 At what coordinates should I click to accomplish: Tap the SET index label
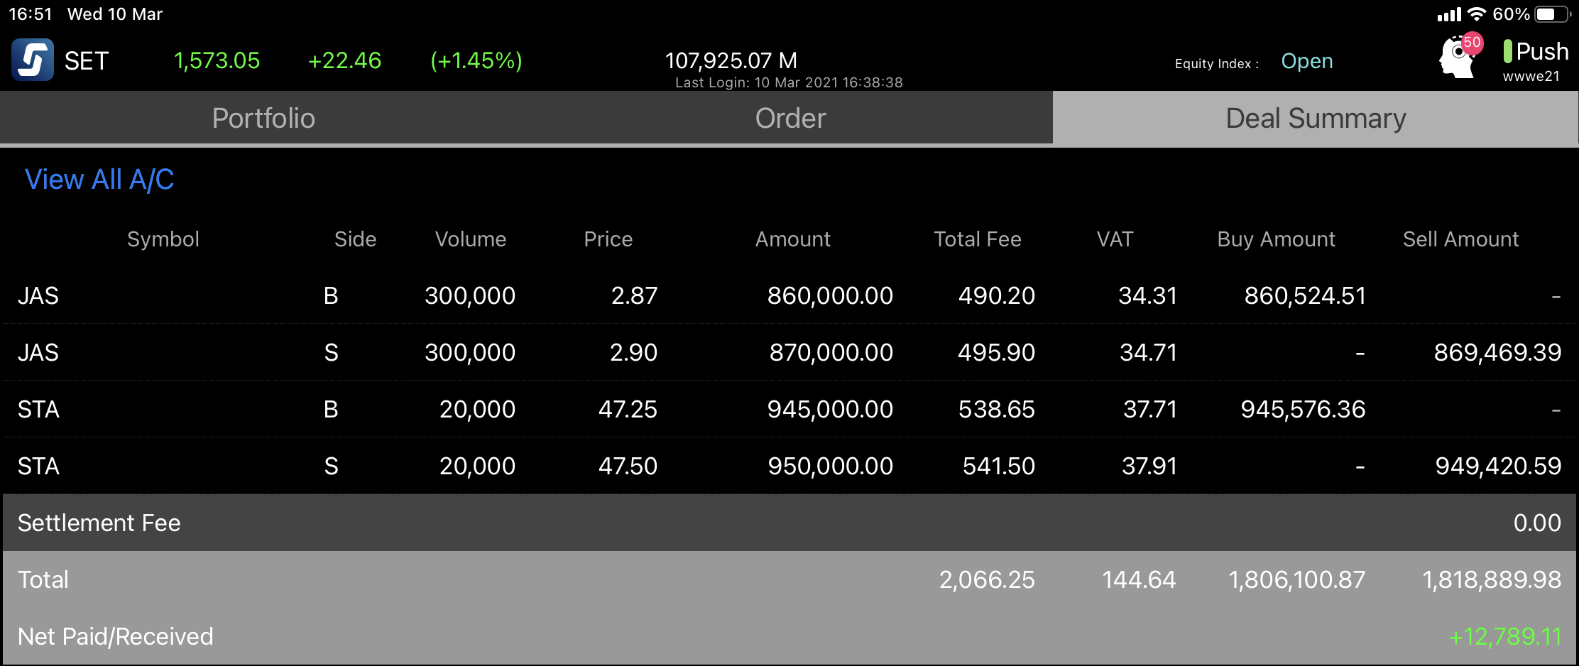click(87, 61)
